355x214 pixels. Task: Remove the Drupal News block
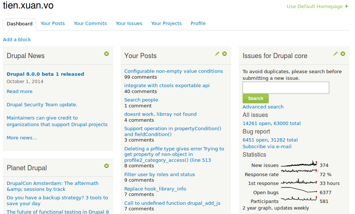[107, 54]
